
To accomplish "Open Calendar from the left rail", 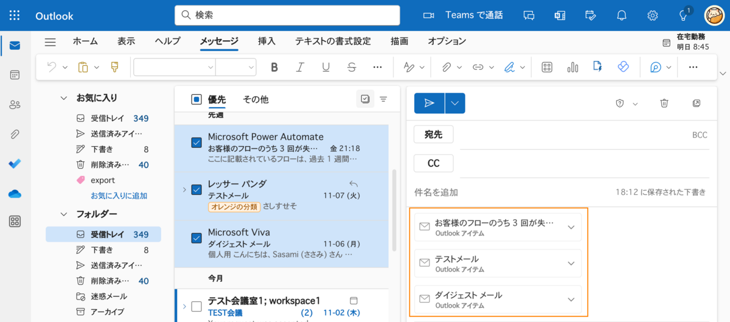I will coord(15,75).
